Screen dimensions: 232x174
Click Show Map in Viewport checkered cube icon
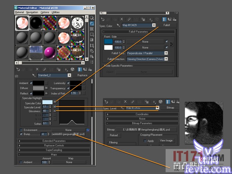(x=72, y=69)
